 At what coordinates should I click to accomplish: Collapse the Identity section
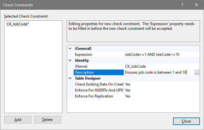pyautogui.click(x=70, y=60)
